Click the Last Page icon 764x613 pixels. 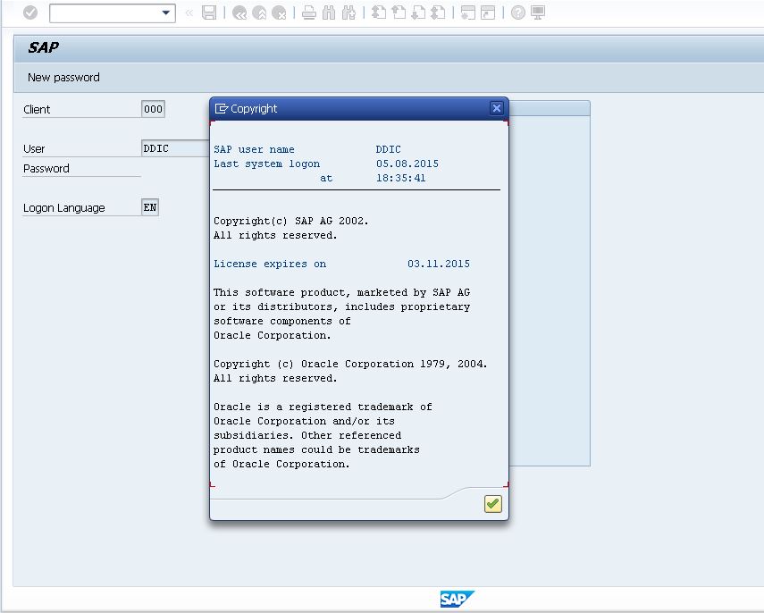point(438,13)
